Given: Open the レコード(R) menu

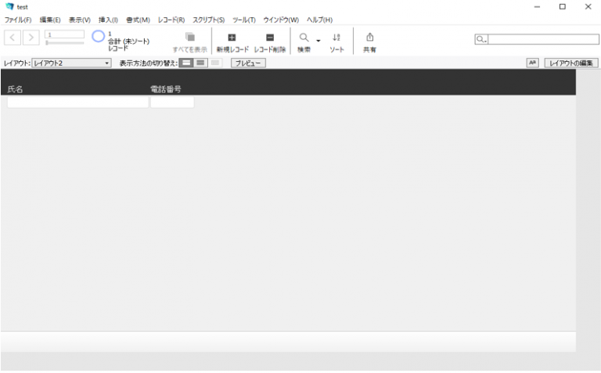Looking at the screenshot, I should [x=171, y=20].
